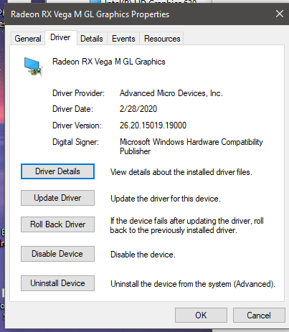
Task: Click the dialog title bar text
Action: [90, 14]
